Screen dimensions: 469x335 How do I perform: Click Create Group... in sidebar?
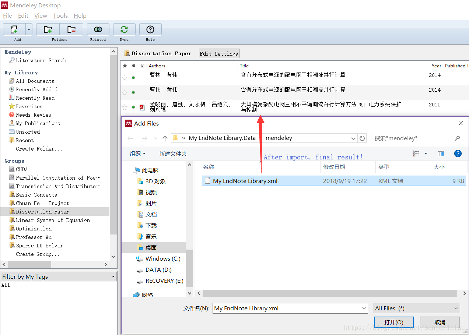click(37, 254)
